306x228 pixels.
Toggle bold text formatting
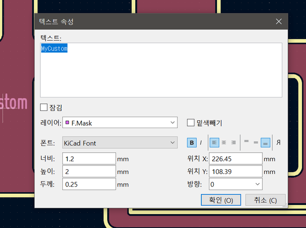click(x=192, y=142)
